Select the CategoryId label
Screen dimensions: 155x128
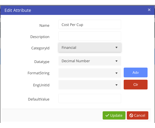tap(40, 48)
